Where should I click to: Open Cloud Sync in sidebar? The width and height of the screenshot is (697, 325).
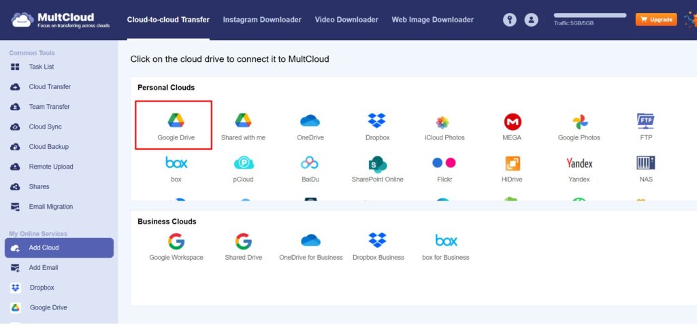tap(45, 126)
